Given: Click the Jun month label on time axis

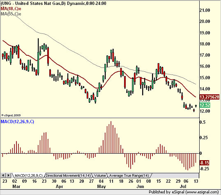Looking at the screenshot, I should point(140,186).
